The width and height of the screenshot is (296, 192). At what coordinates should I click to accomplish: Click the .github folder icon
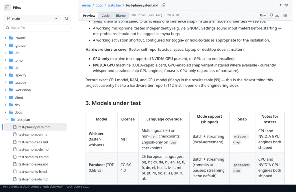[x=11, y=45]
